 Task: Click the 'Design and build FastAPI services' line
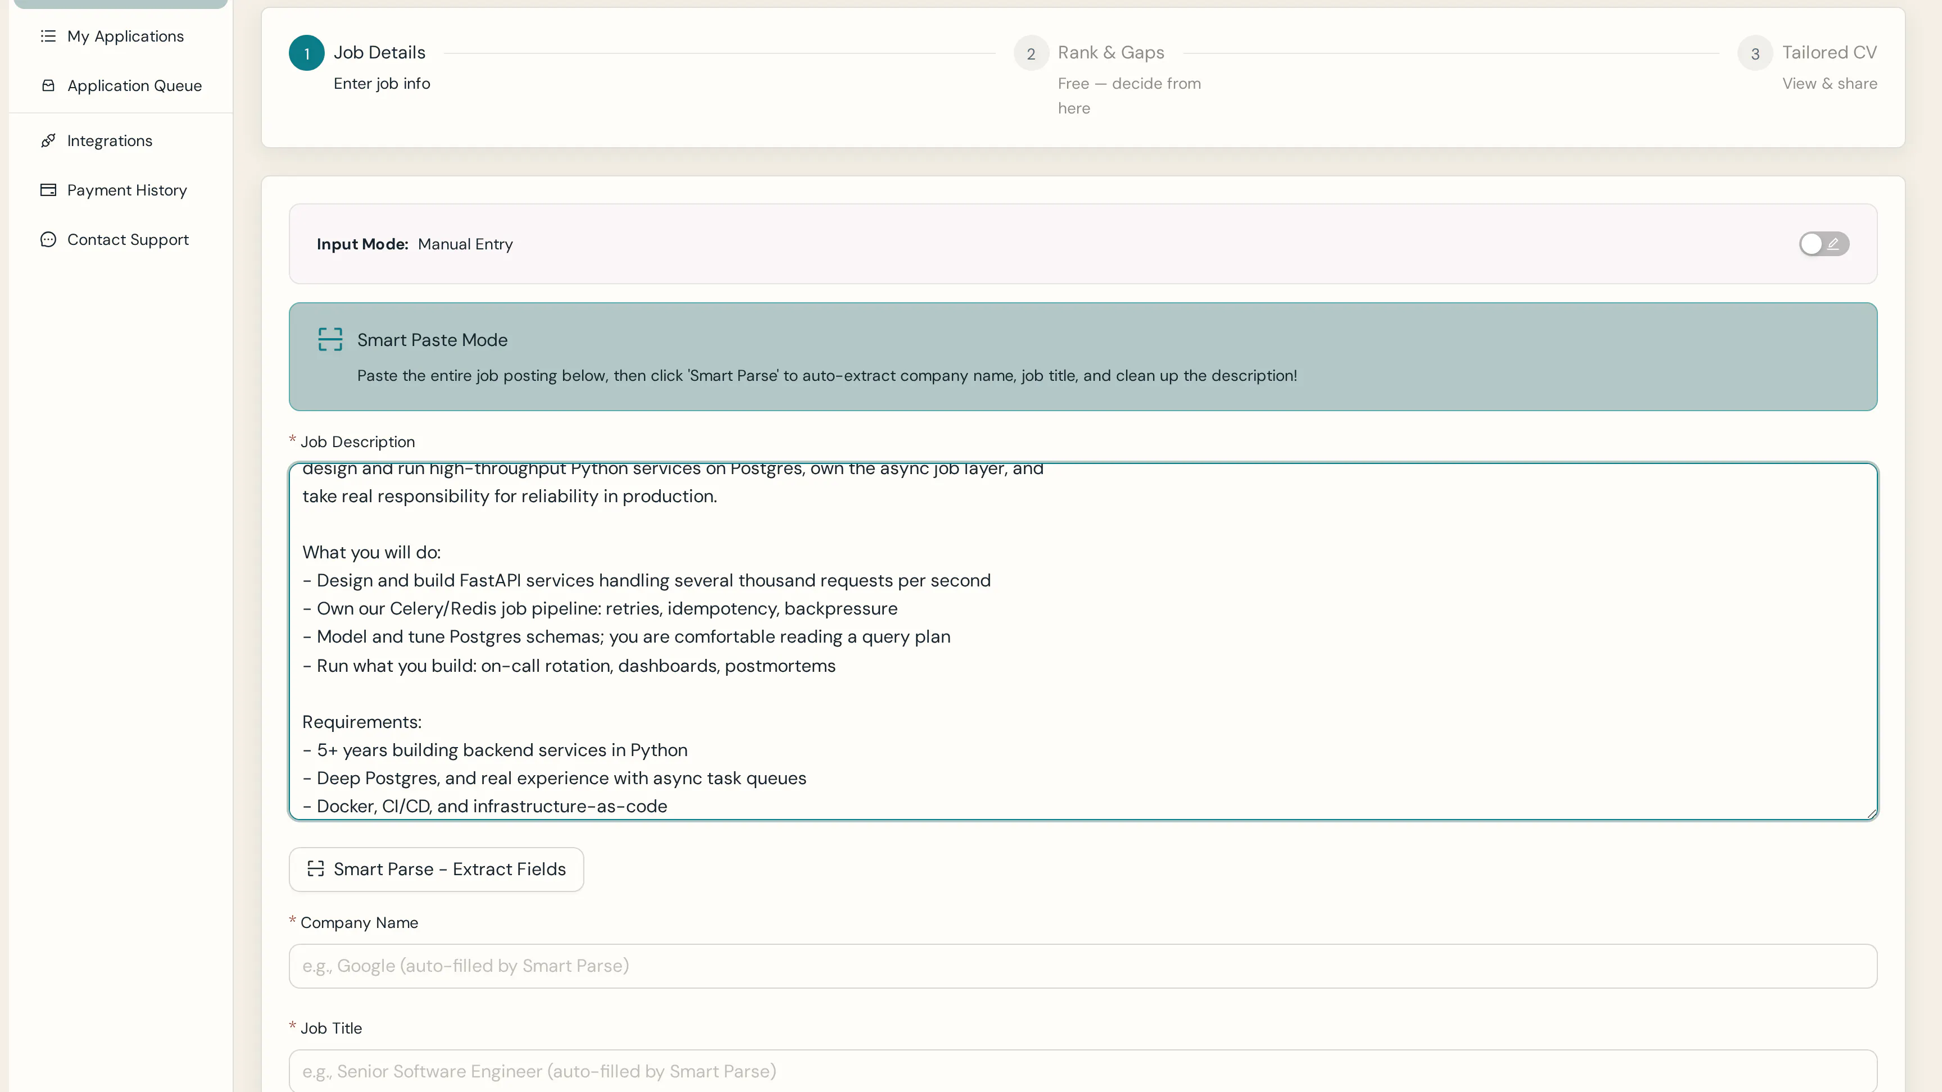(x=647, y=580)
